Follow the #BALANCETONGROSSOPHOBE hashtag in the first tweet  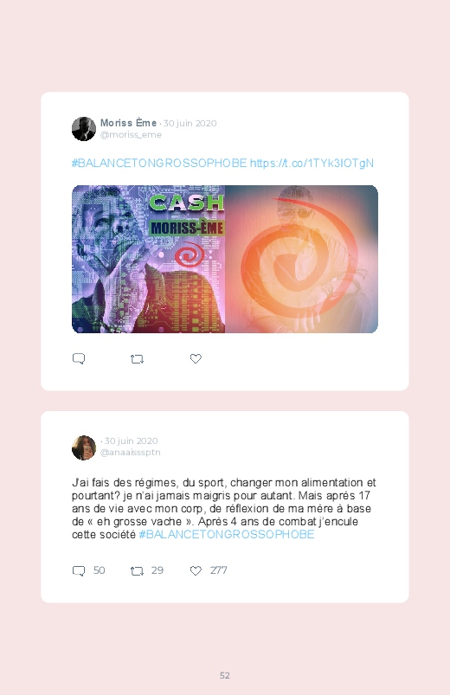click(159, 163)
